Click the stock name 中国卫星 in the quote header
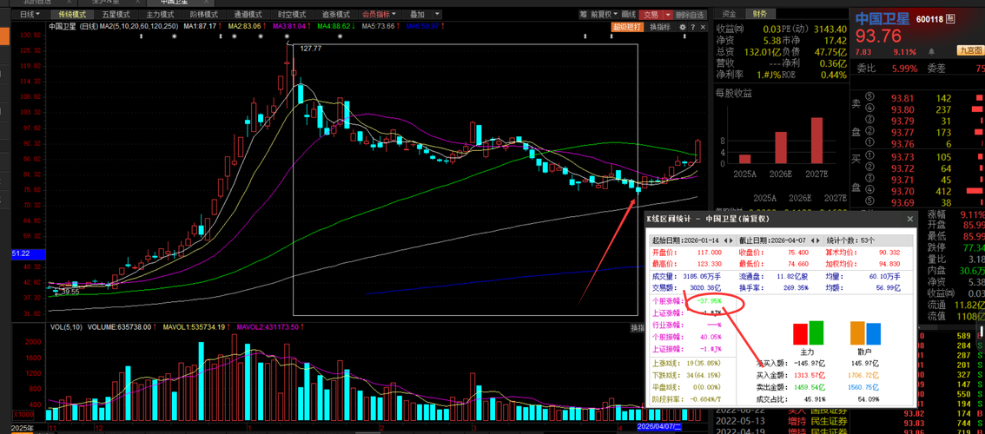This screenshot has width=985, height=434. tap(881, 18)
